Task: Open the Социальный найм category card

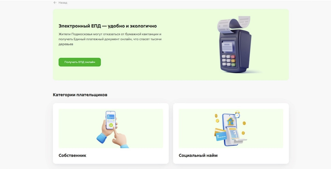Action: point(231,133)
